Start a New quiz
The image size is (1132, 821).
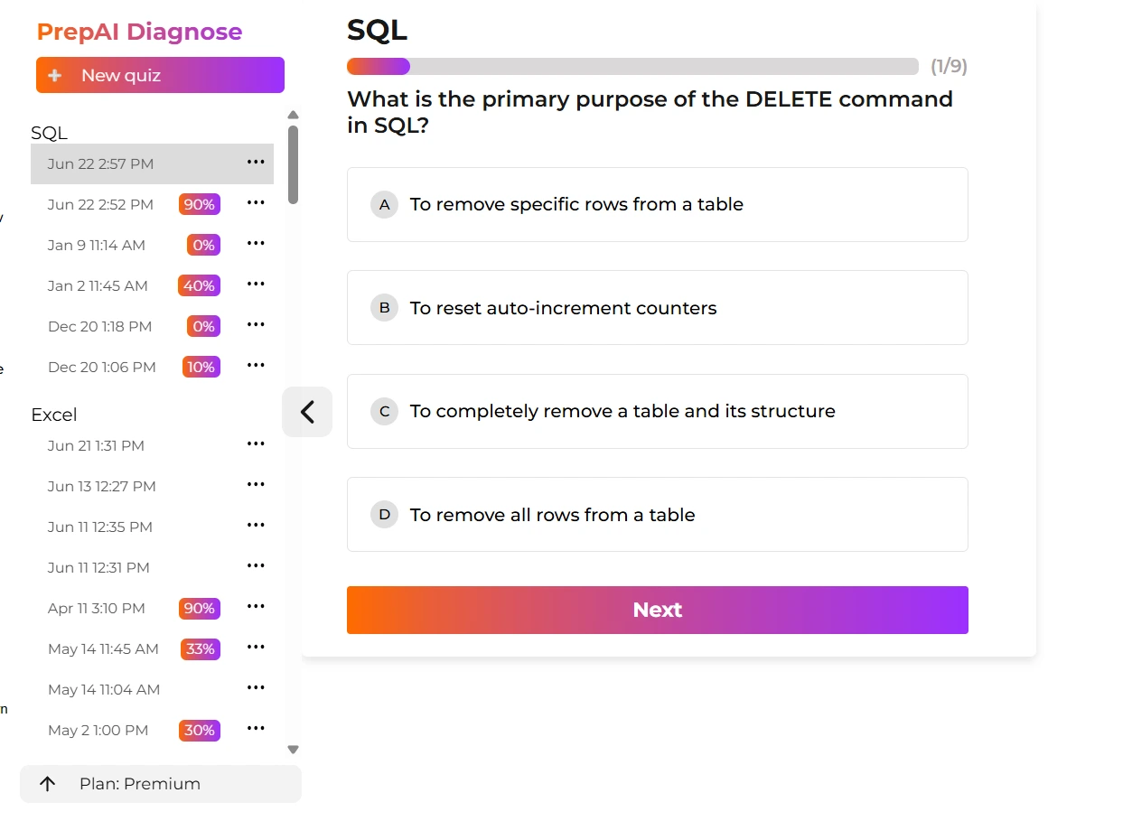click(160, 75)
